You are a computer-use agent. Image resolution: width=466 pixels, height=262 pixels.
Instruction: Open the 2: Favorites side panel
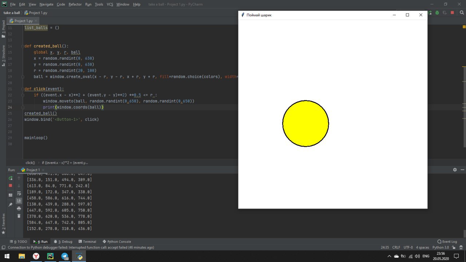point(3,224)
